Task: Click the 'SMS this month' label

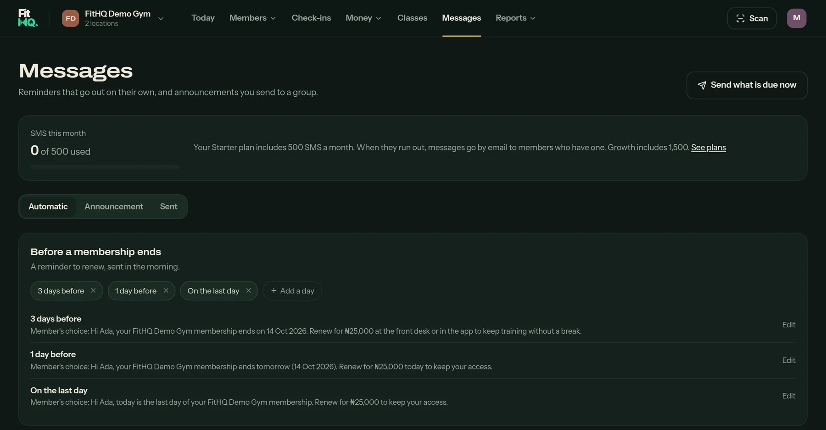Action: [x=58, y=133]
